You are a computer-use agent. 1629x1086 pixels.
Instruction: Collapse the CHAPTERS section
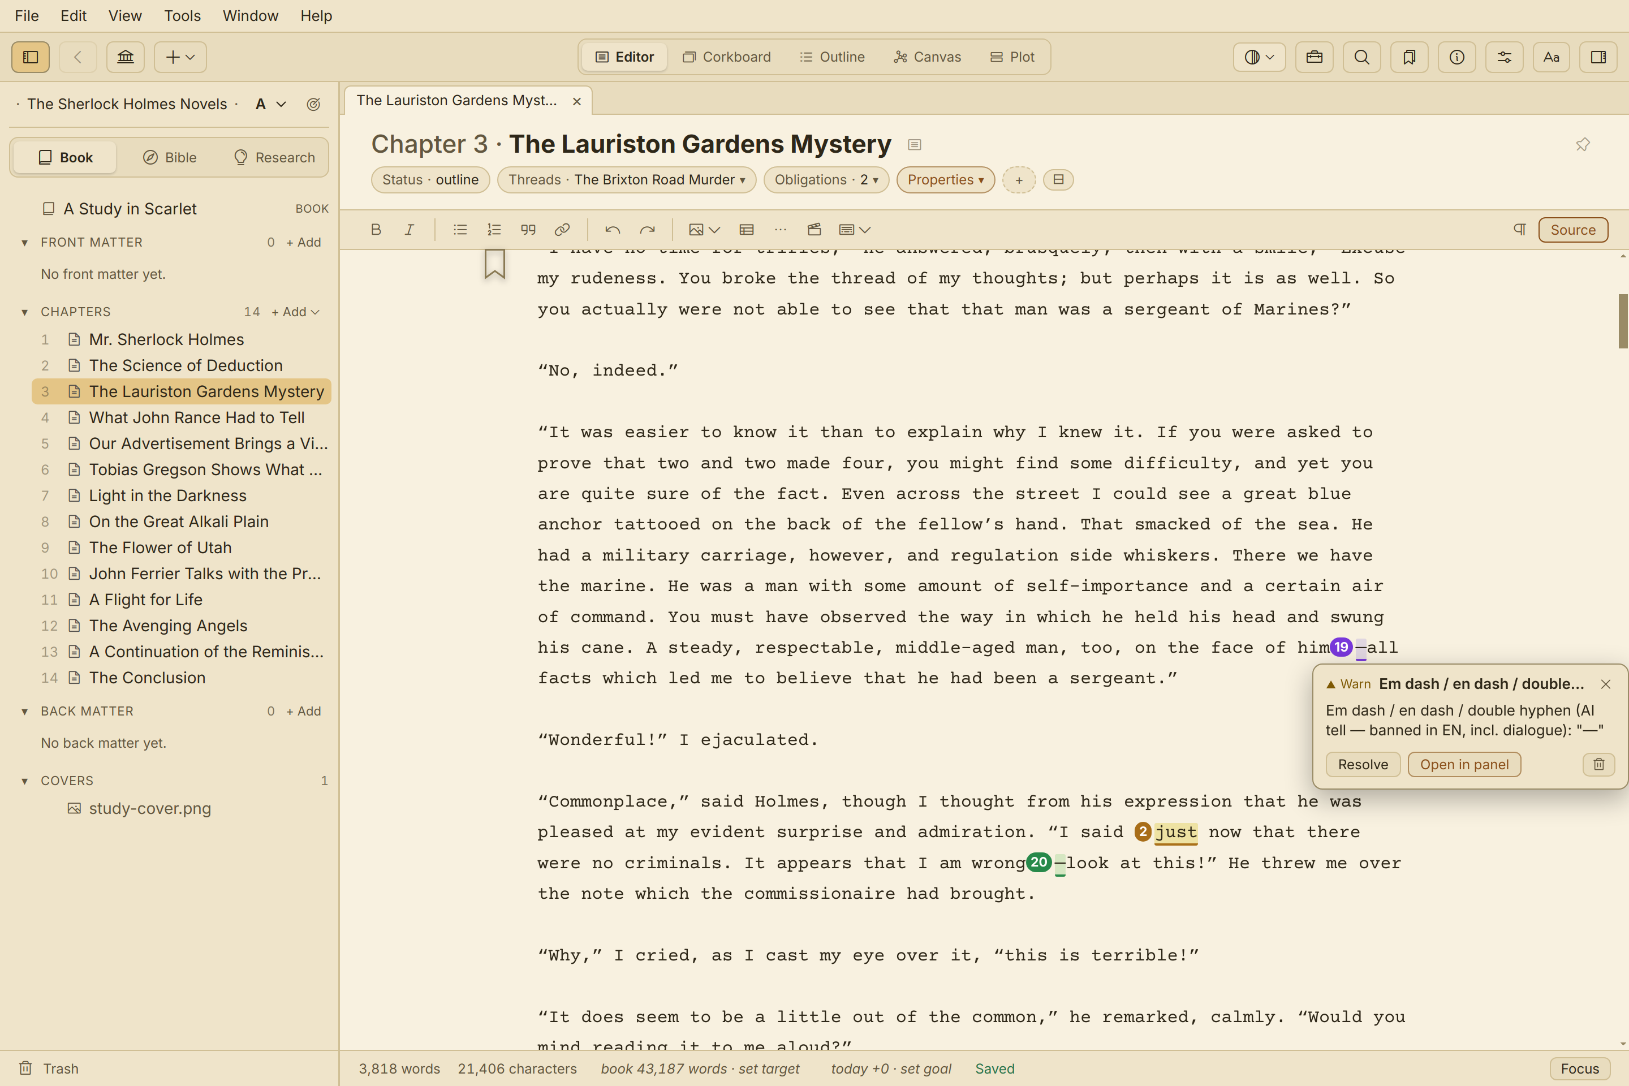tap(25, 312)
